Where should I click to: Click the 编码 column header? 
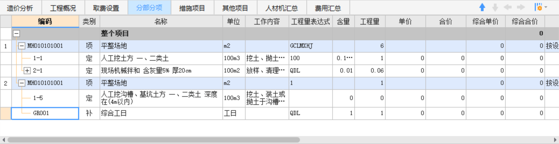pos(45,22)
